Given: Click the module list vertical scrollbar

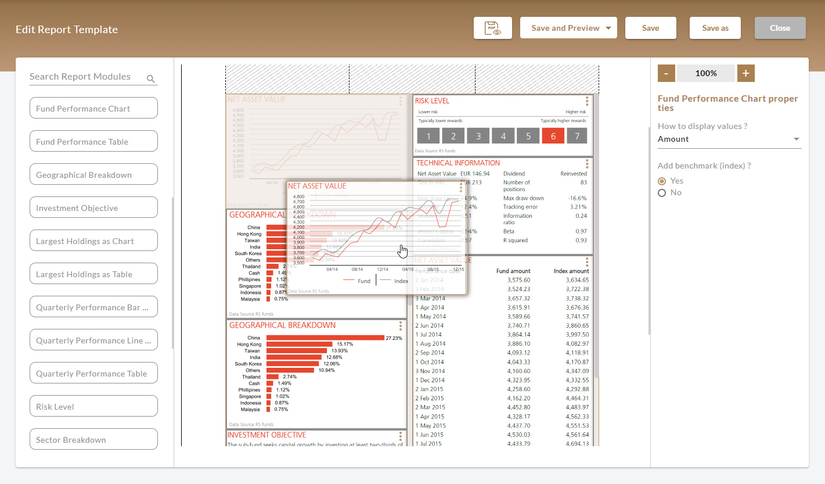Looking at the screenshot, I should click(x=172, y=273).
